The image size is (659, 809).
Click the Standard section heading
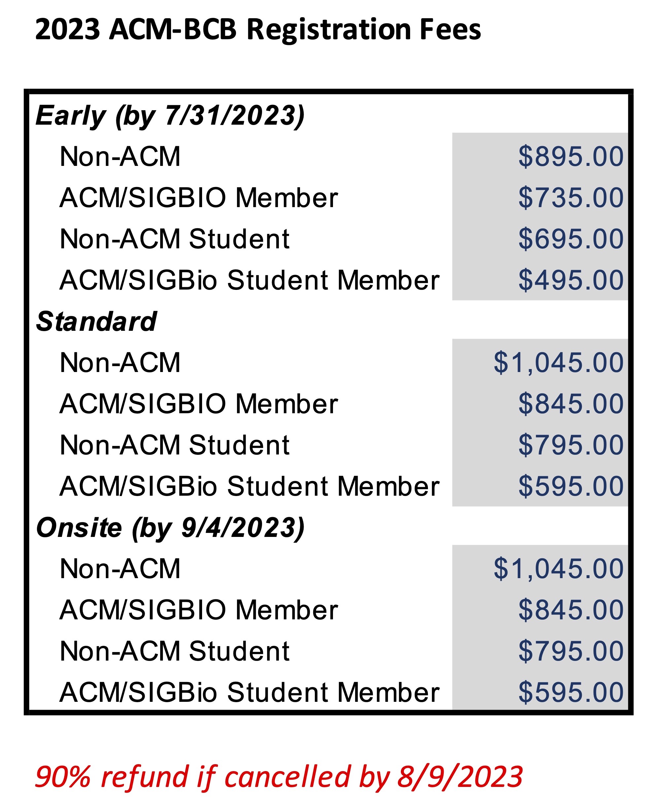pos(96,322)
